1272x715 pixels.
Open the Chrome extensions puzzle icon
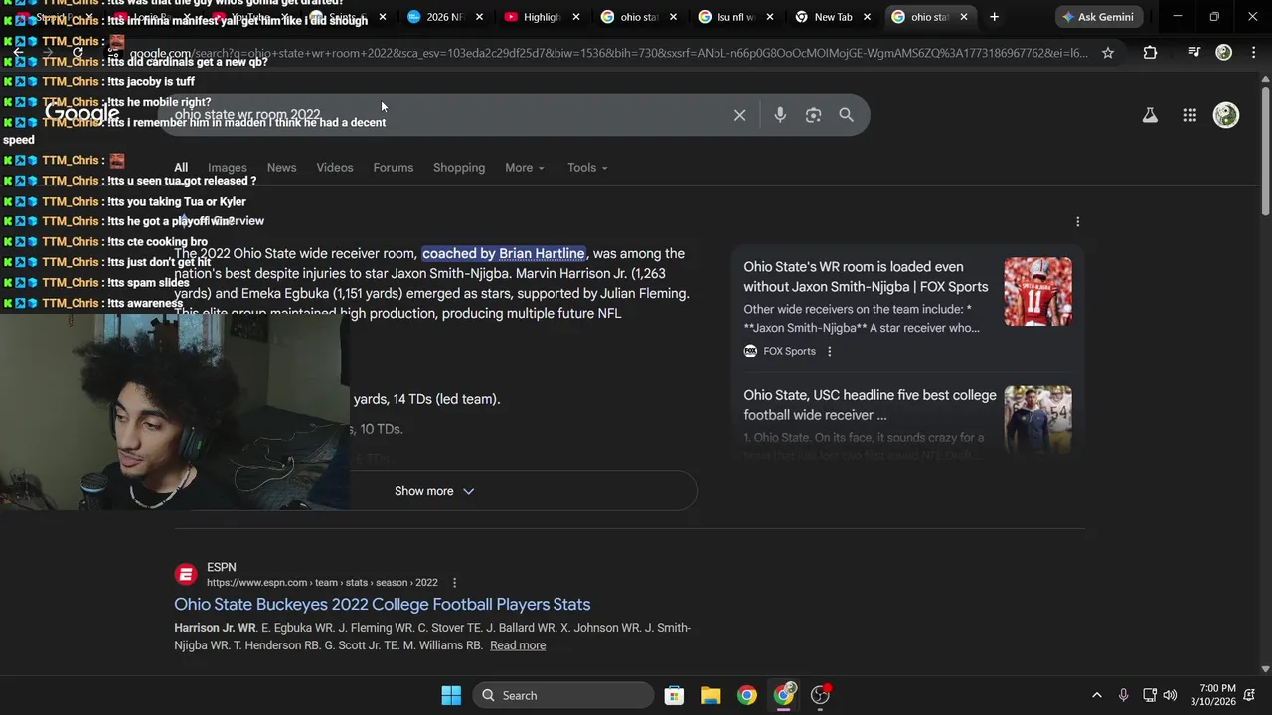pyautogui.click(x=1150, y=53)
